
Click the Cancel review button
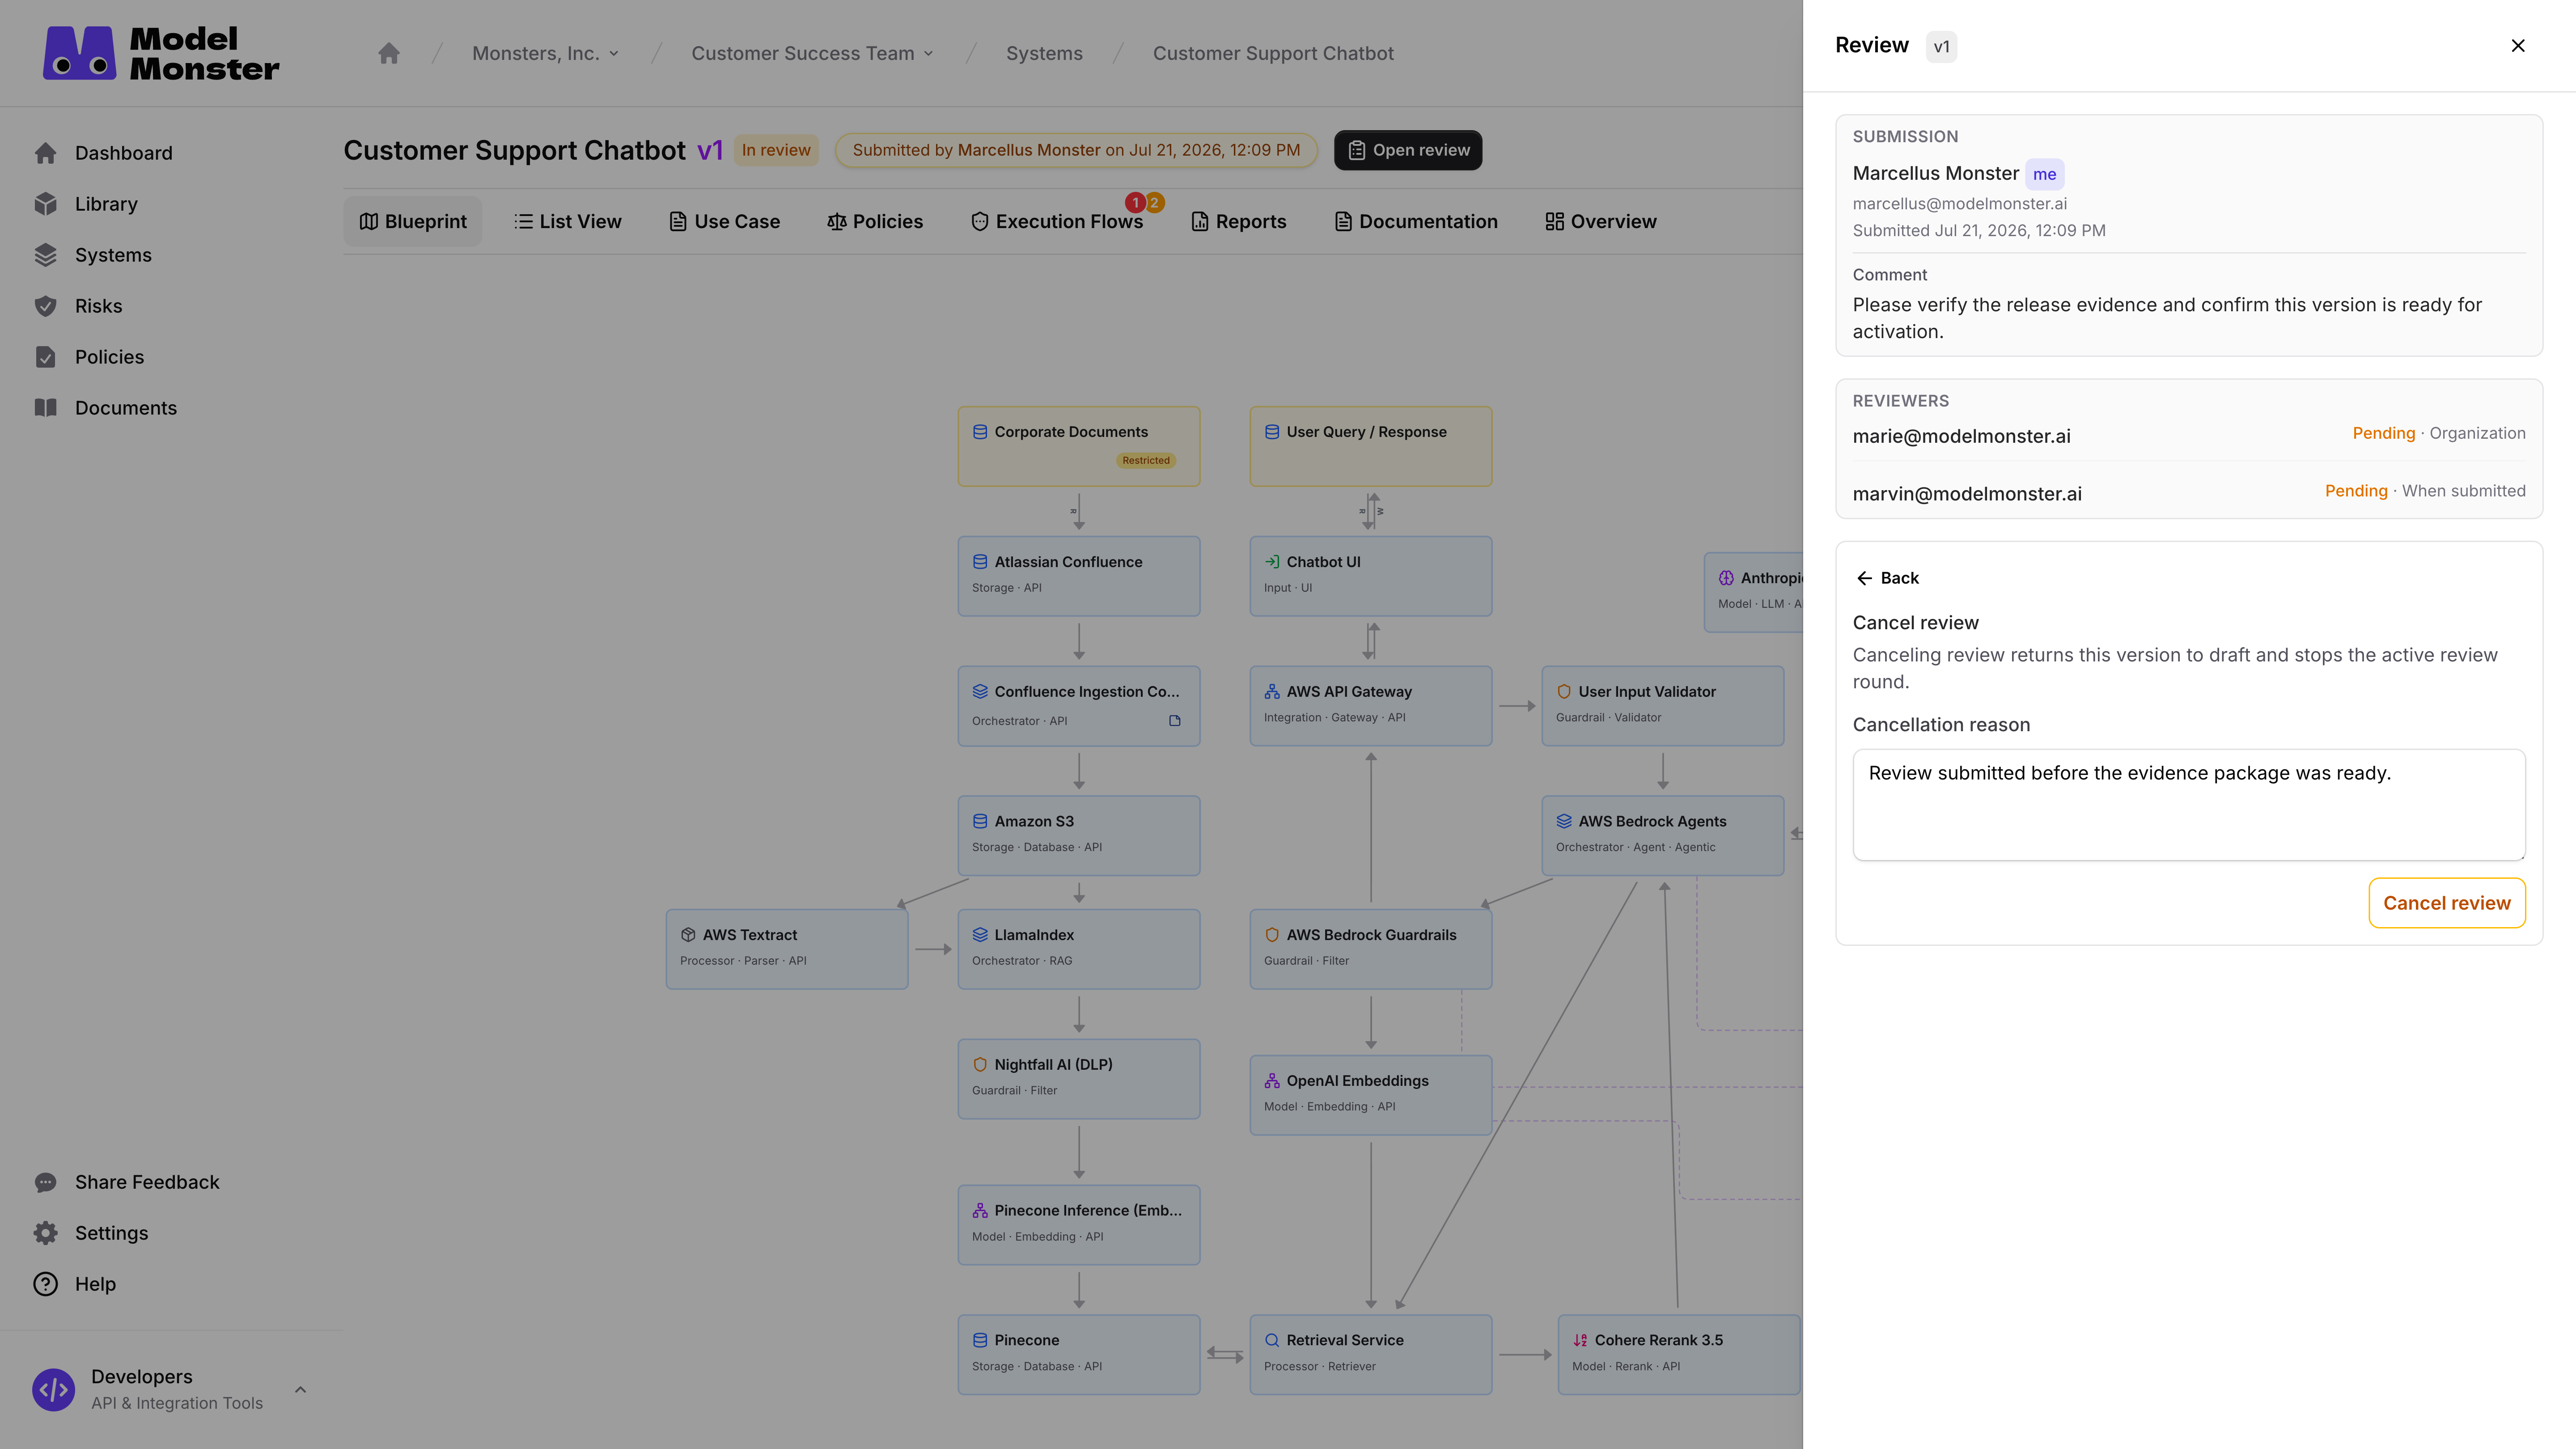tap(2447, 903)
